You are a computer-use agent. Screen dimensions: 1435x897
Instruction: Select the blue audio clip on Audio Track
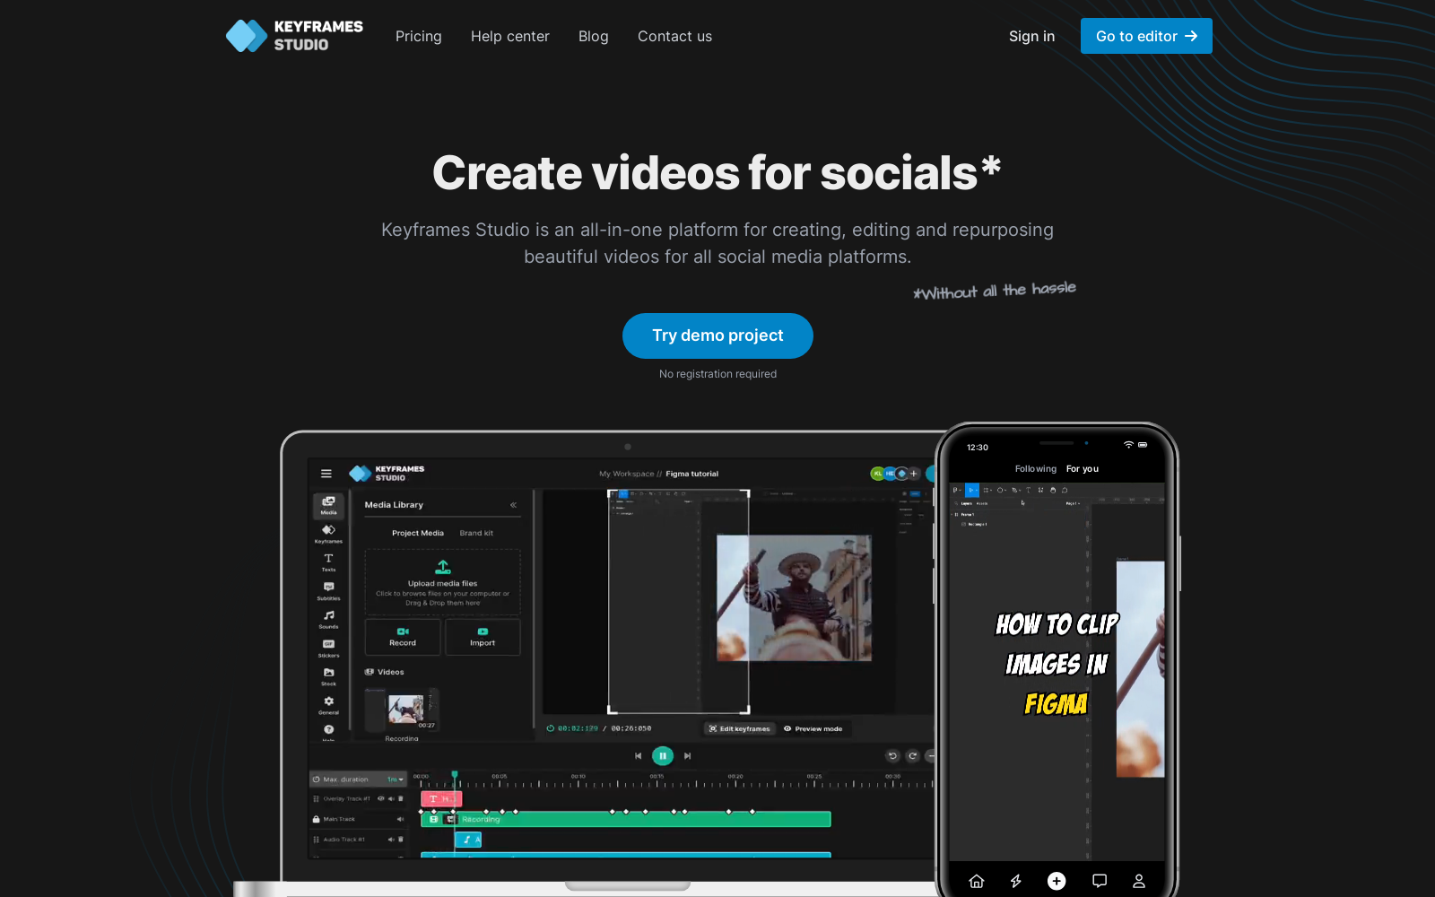[468, 840]
